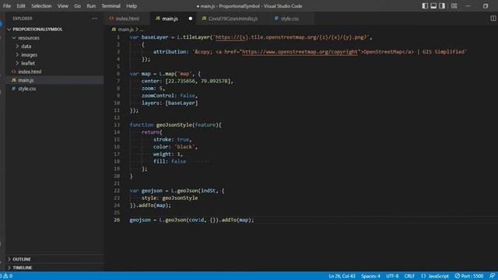
Task: Go to line via Ln 26, Col 43
Action: 342,276
